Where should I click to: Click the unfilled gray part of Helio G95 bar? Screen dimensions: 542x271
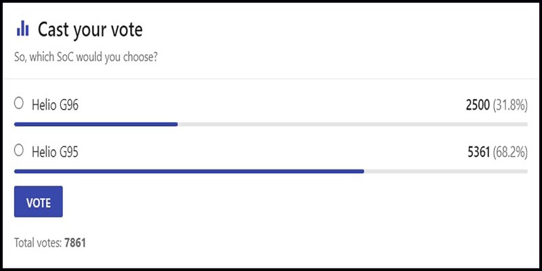click(446, 171)
